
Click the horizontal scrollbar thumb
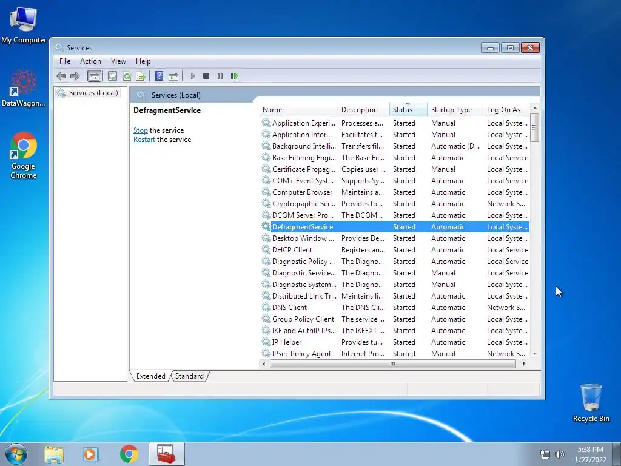392,363
